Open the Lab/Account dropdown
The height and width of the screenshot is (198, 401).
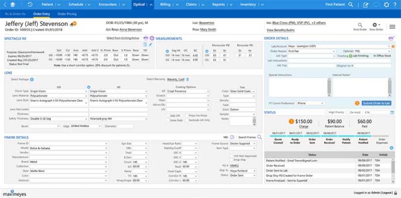click(x=339, y=46)
